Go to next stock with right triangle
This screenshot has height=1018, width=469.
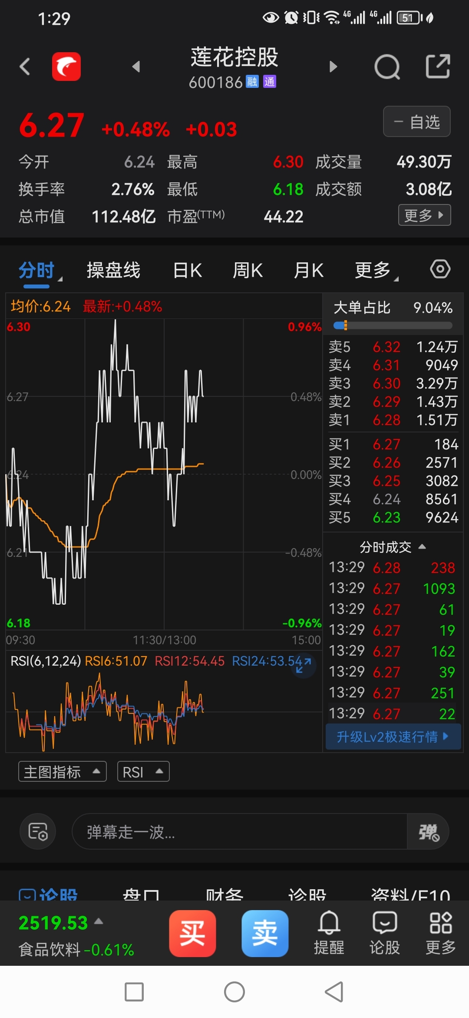(x=333, y=67)
